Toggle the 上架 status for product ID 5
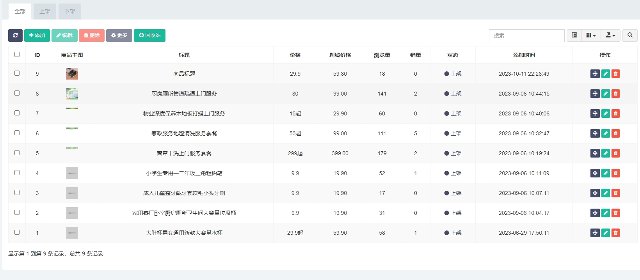 (453, 153)
